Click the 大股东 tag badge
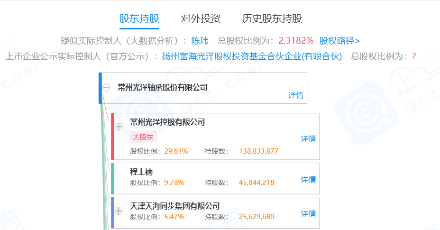Viewport: 440px width, 230px height. click(x=143, y=137)
